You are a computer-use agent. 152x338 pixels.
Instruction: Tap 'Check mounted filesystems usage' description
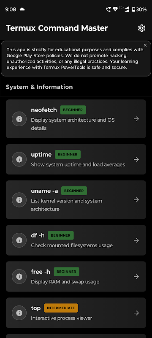tap(72, 245)
